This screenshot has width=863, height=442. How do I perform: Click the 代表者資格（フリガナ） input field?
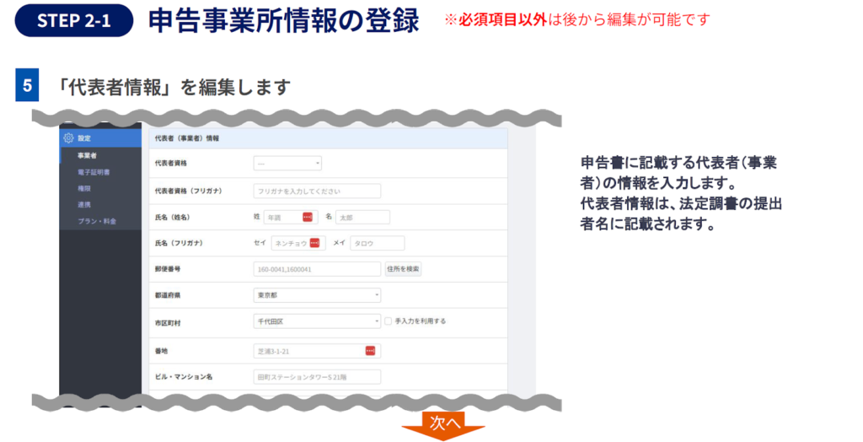pos(317,191)
